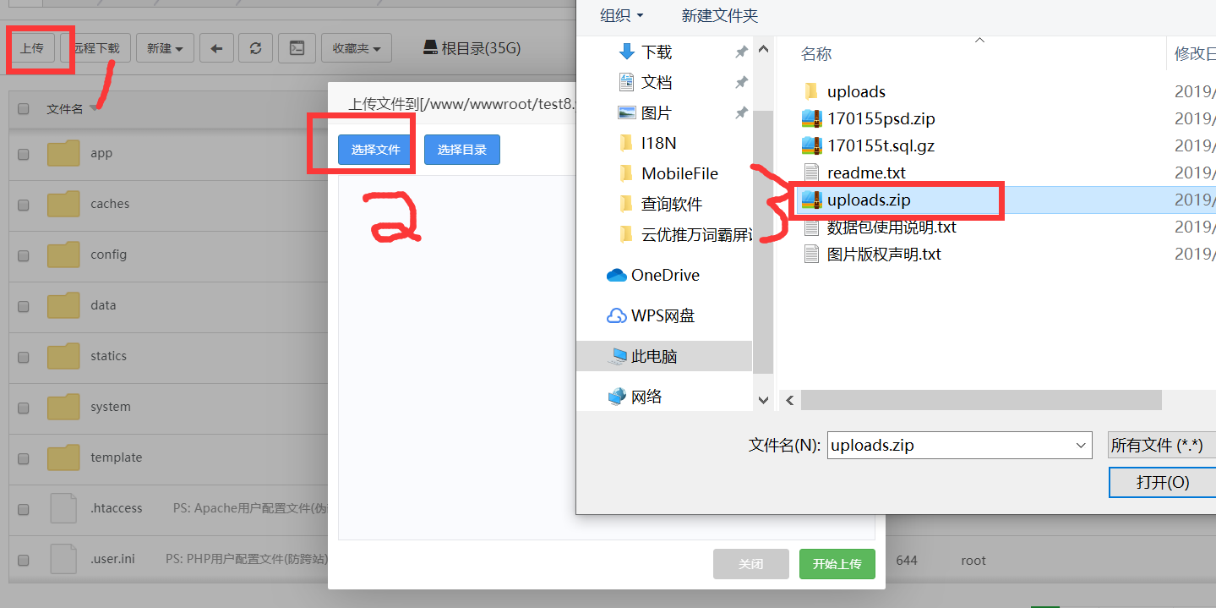
Task: Click the back arrow toolbar icon
Action: point(216,48)
